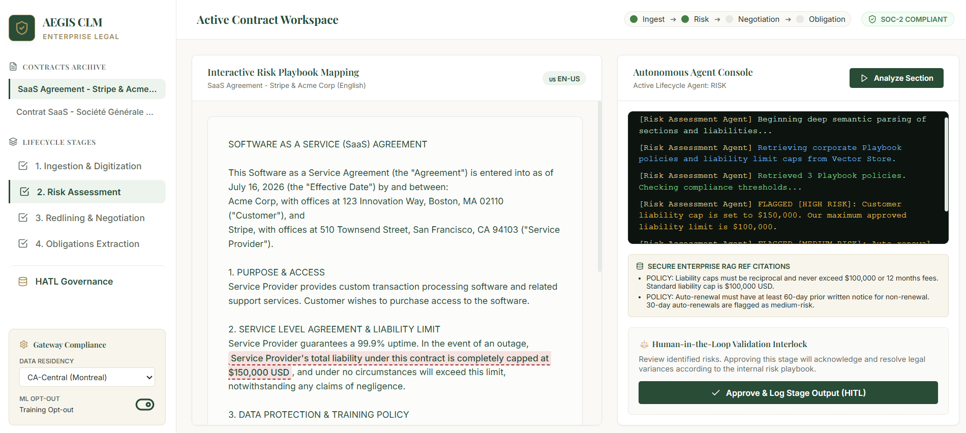
Task: Click the 'Active Lifecycle Agent: RISK' label
Action: click(680, 85)
